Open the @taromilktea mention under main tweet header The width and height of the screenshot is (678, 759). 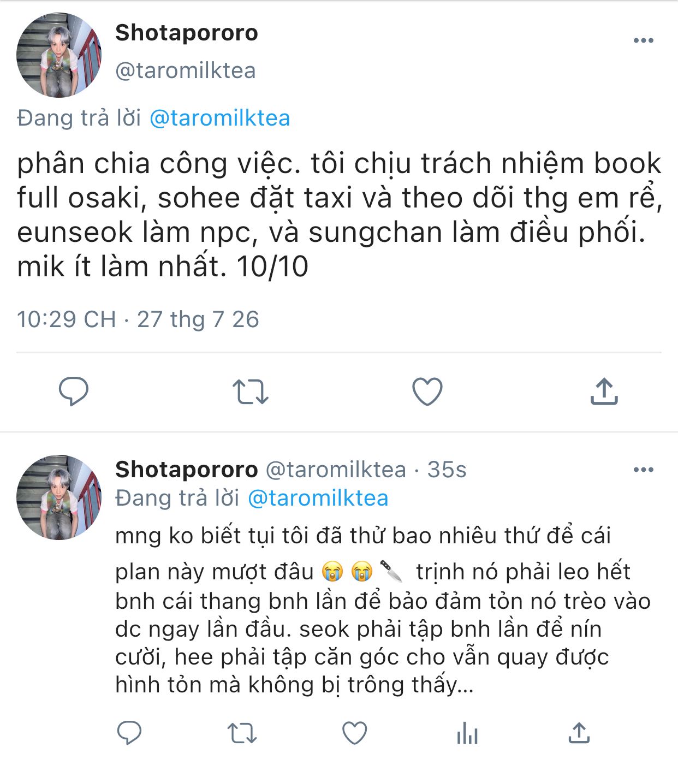tap(219, 118)
